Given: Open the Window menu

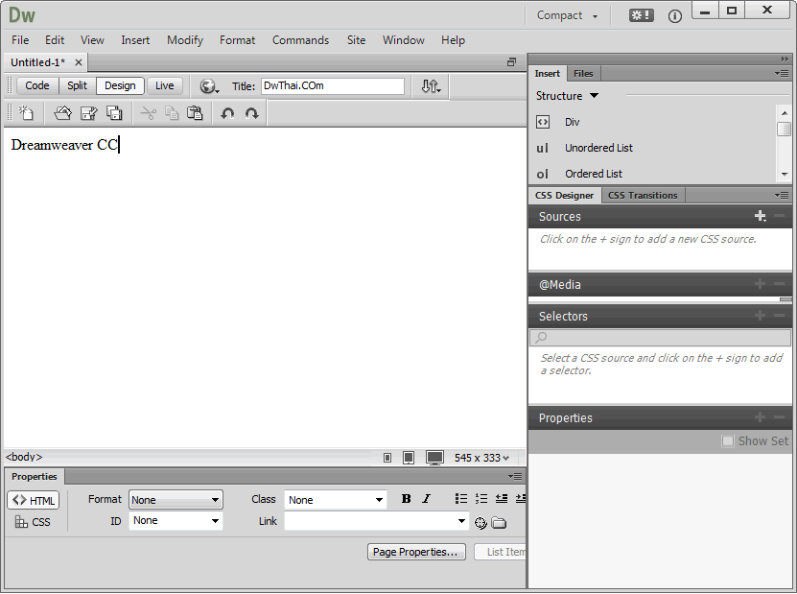Looking at the screenshot, I should [x=403, y=40].
